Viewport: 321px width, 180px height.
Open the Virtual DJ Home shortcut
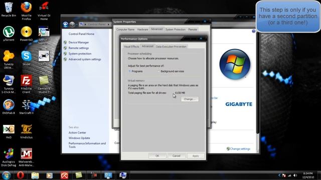click(x=44, y=10)
